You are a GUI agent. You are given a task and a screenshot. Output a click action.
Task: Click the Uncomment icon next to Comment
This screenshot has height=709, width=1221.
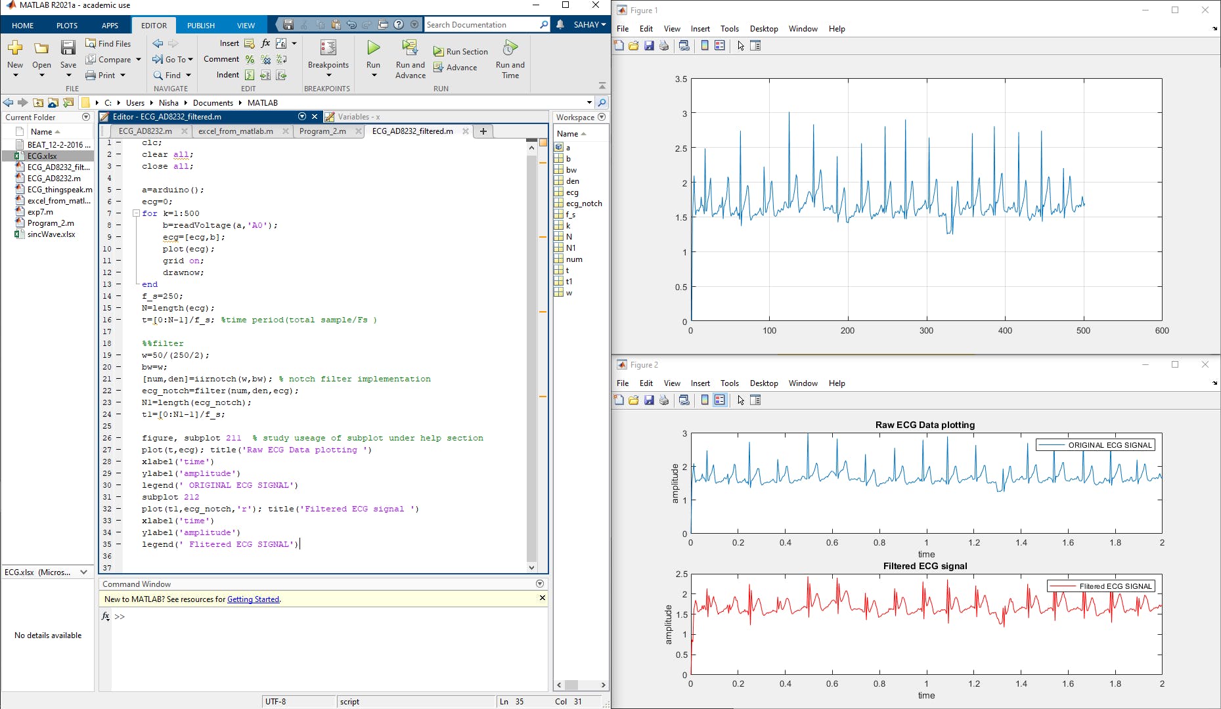tap(265, 59)
